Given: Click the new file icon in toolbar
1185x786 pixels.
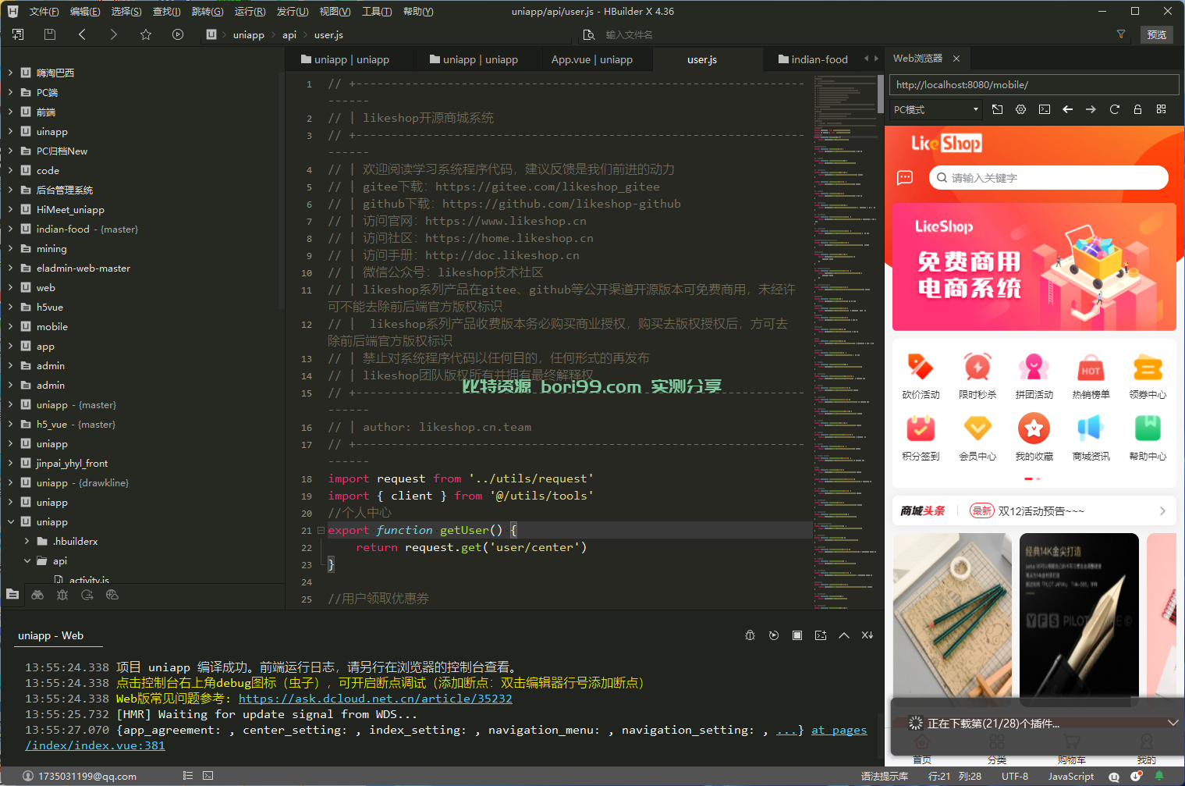Looking at the screenshot, I should 17,34.
